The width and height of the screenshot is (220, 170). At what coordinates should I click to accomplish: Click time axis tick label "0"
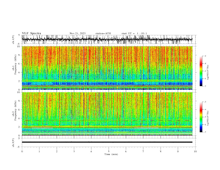coord(22,151)
